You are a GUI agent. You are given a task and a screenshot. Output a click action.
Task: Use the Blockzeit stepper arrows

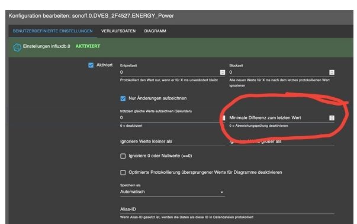(x=332, y=73)
